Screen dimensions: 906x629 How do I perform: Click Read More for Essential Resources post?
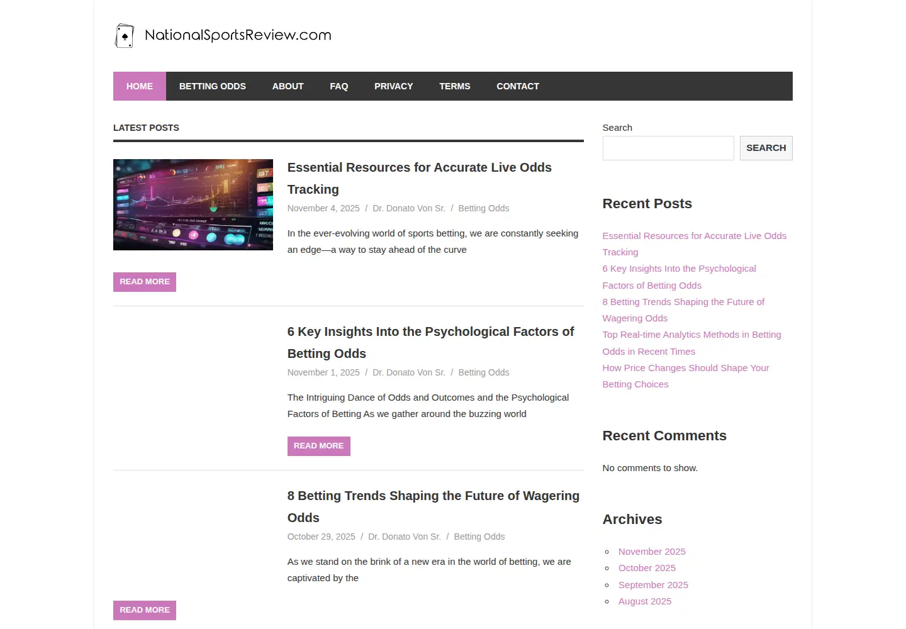pos(145,282)
